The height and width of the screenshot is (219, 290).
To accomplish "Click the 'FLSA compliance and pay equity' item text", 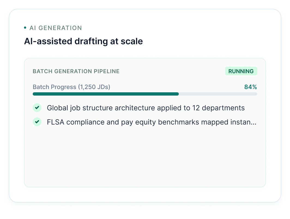I will click(152, 122).
